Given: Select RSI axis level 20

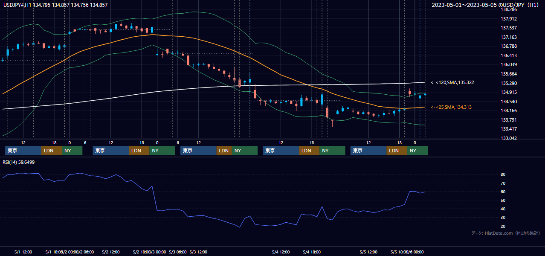Looking at the screenshot, I should [x=503, y=226].
